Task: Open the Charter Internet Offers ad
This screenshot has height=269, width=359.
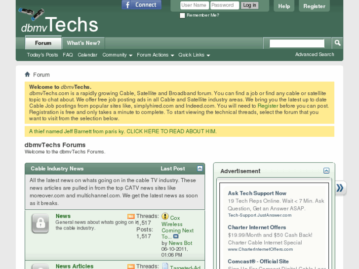Action: tap(257, 228)
